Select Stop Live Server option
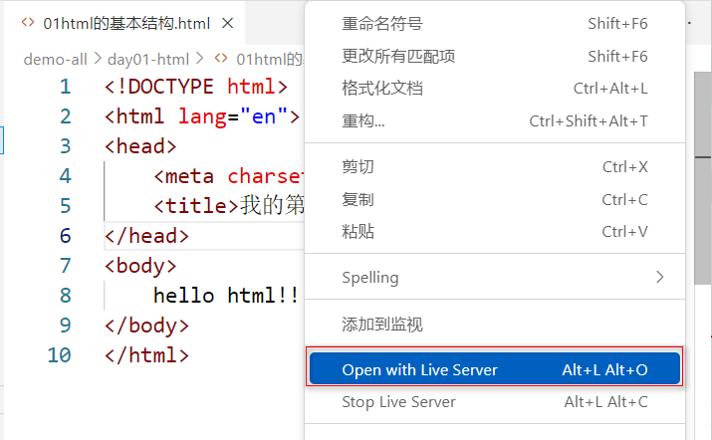This screenshot has width=712, height=440. tap(398, 402)
